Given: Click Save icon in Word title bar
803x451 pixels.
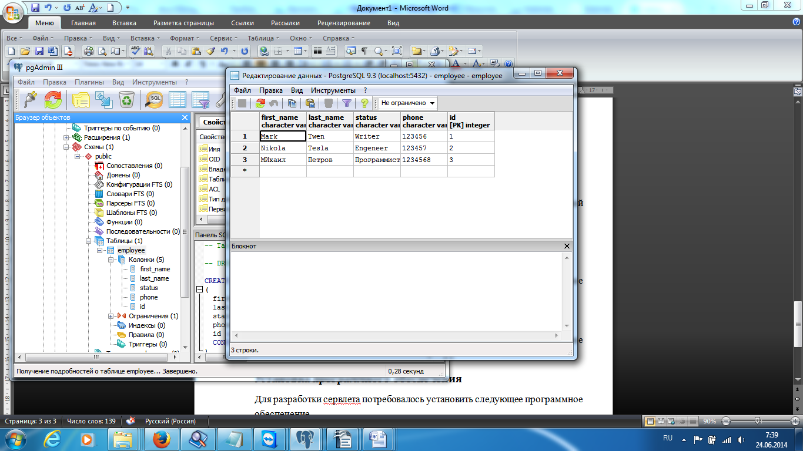Looking at the screenshot, I should click(x=35, y=8).
